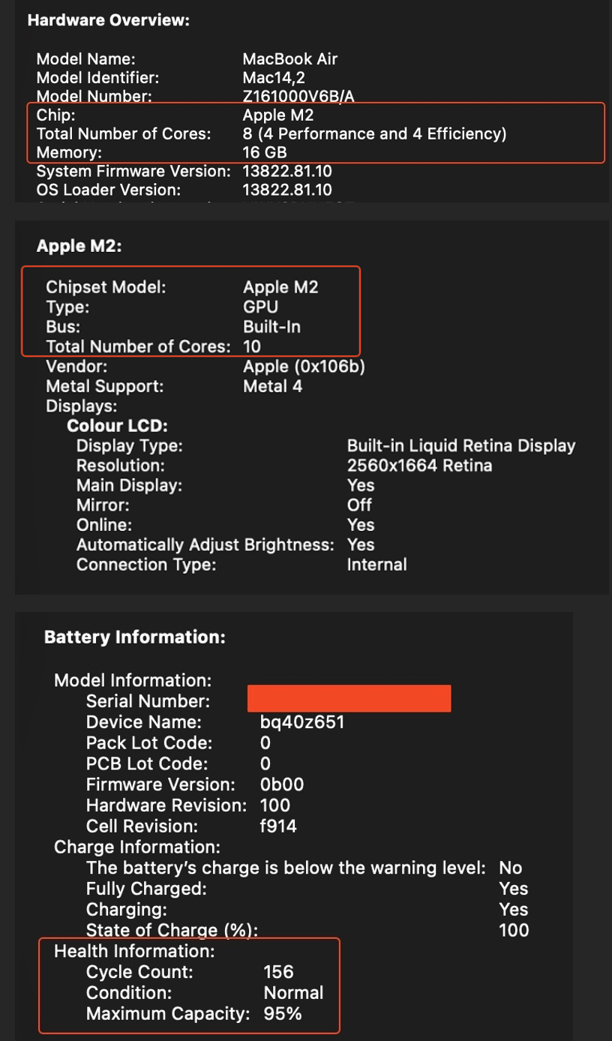Viewport: 612px width, 1041px height.
Task: Select the Vendor value Apple (0x106b)
Action: (x=304, y=367)
